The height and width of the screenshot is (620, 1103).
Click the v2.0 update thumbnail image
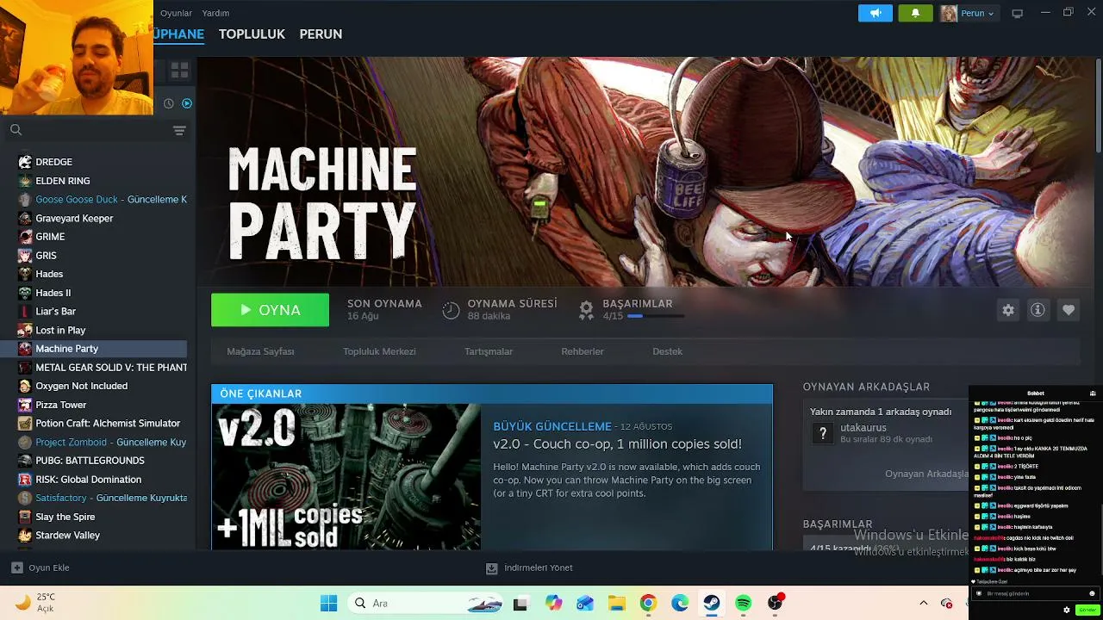[346, 477]
